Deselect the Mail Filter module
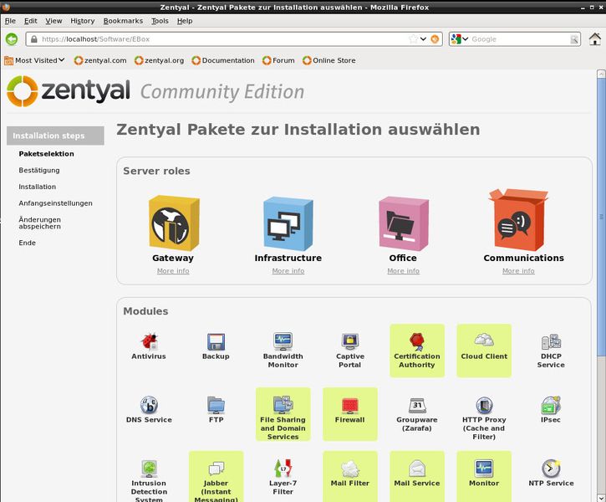 349,476
